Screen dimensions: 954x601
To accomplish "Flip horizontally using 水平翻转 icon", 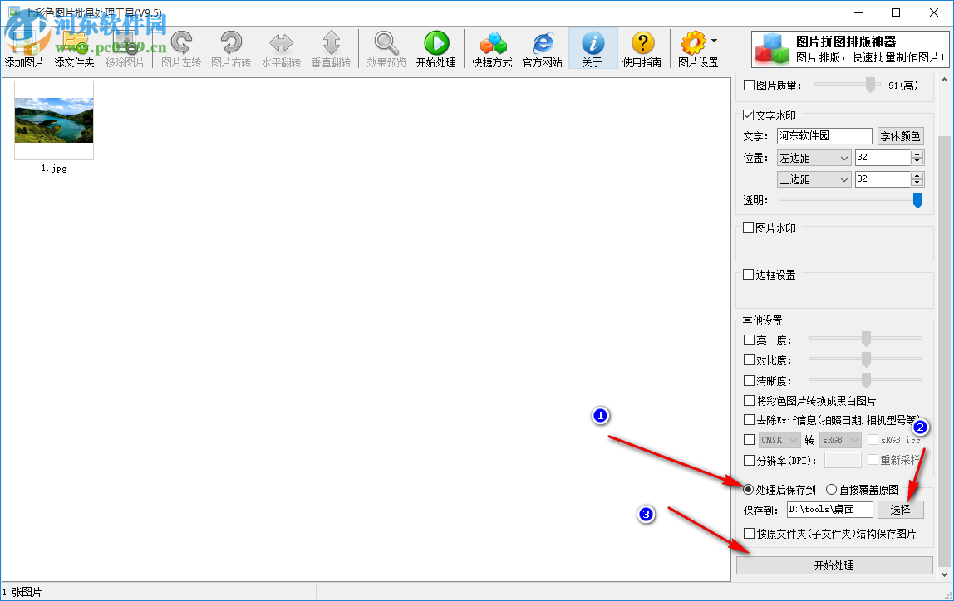I will [x=281, y=49].
